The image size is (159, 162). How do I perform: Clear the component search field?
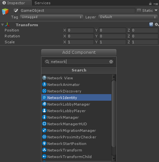click(111, 62)
